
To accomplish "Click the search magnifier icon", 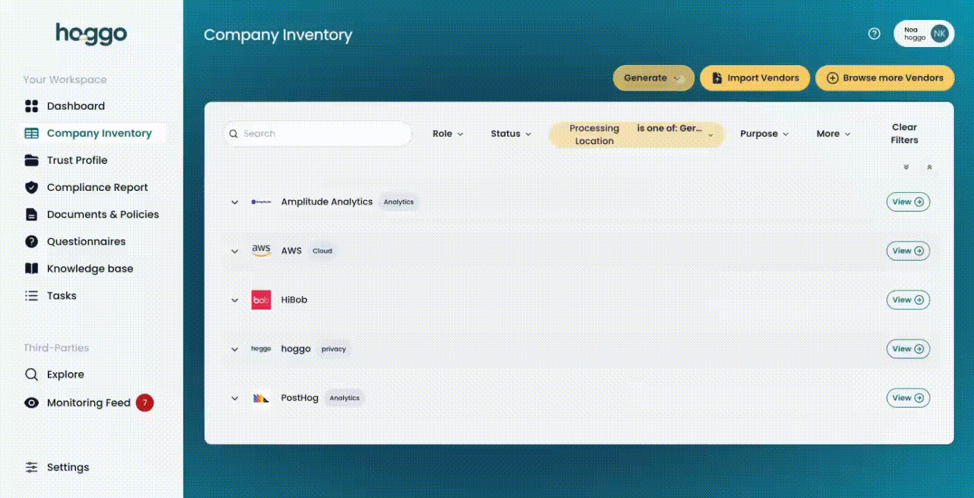I will coord(234,133).
